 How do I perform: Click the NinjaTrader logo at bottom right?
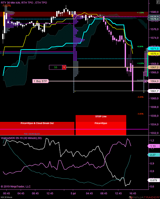144,197
